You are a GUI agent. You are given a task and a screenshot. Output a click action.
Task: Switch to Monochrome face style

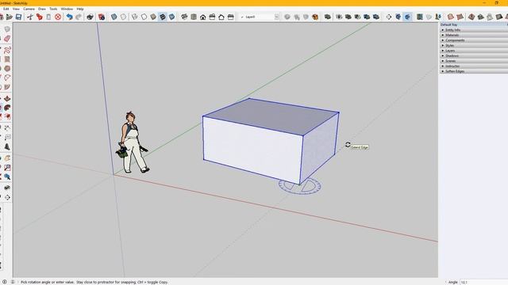coord(171,17)
